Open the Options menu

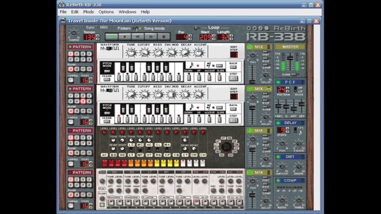point(106,12)
